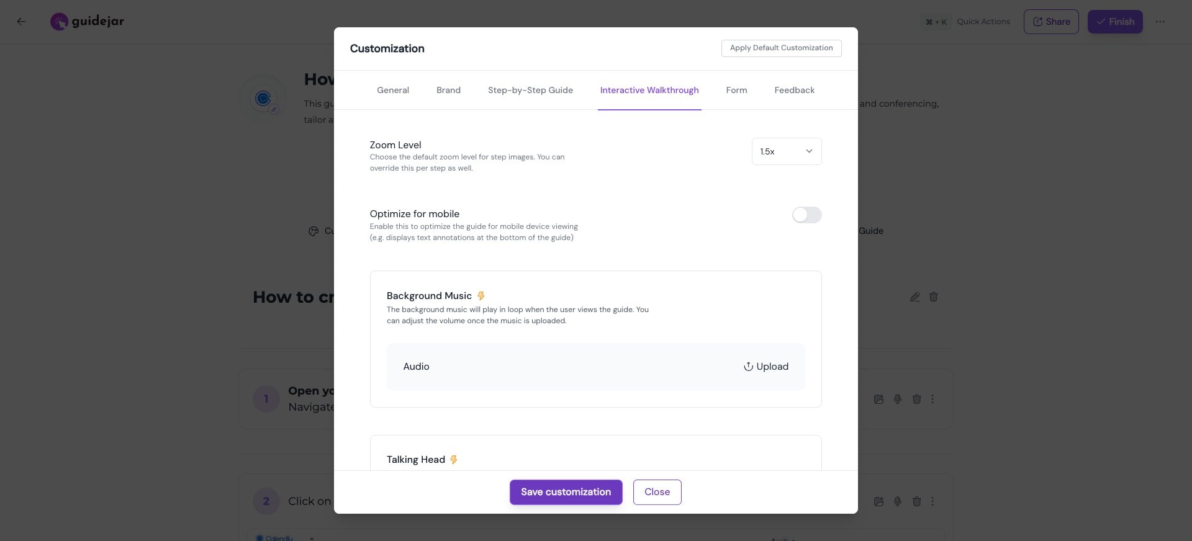The width and height of the screenshot is (1192, 541).
Task: Switch to the Brand tab
Action: (x=448, y=90)
